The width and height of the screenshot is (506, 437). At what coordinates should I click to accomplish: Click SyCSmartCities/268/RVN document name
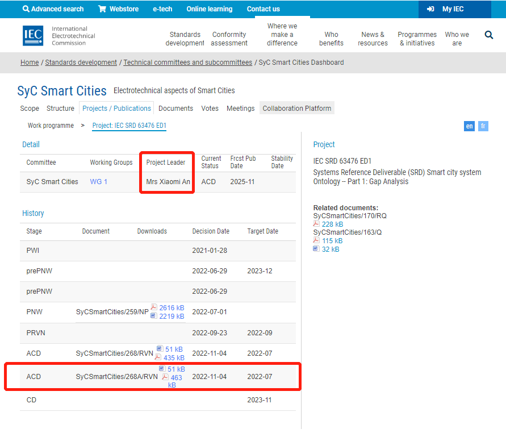(x=115, y=353)
